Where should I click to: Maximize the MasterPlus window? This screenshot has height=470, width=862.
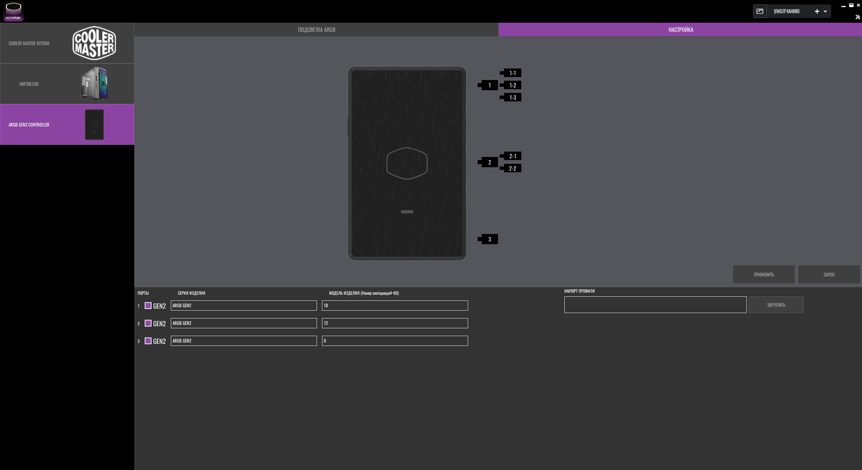[851, 5]
